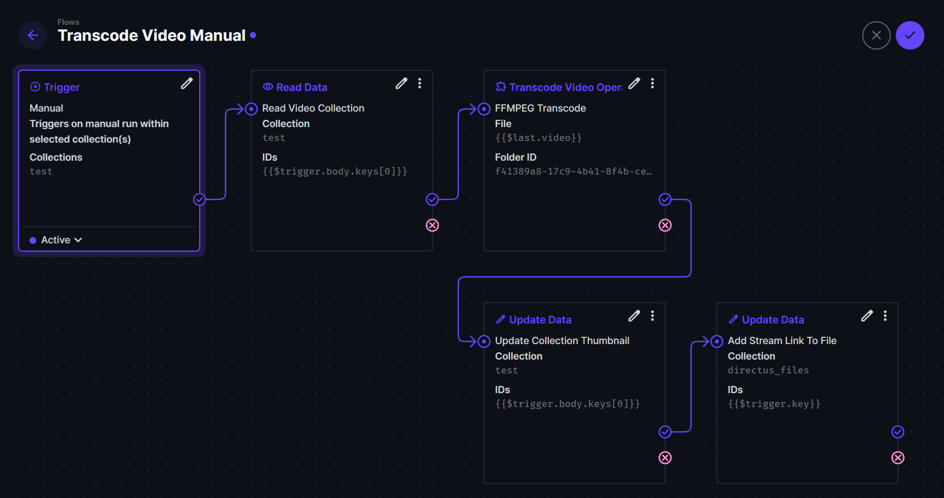944x498 pixels.
Task: Edit the Add Stream Link To File operation
Action: [867, 316]
